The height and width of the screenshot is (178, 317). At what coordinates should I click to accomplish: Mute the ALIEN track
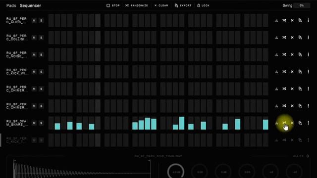point(34,21)
